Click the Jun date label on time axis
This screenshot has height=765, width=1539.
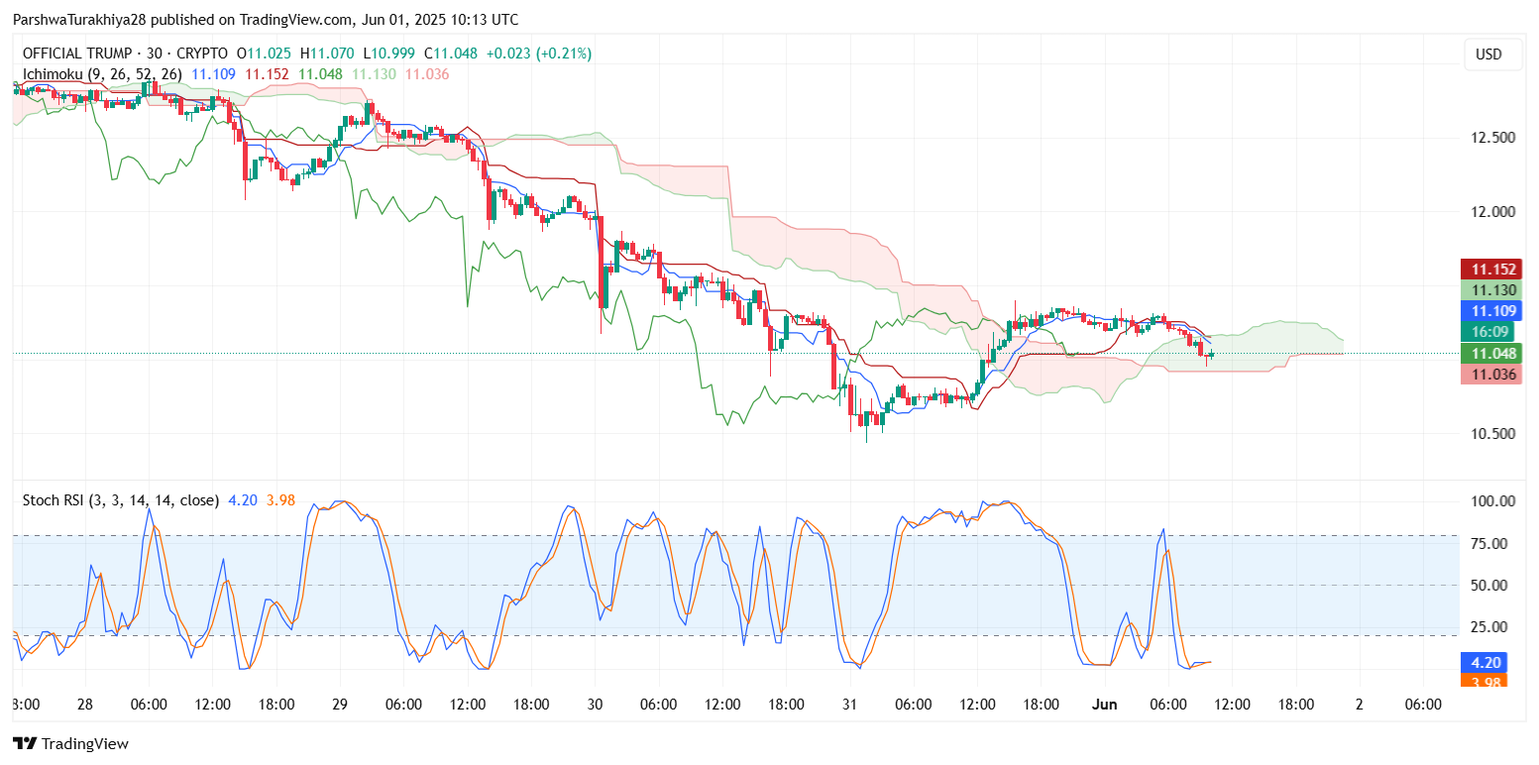click(x=1104, y=704)
